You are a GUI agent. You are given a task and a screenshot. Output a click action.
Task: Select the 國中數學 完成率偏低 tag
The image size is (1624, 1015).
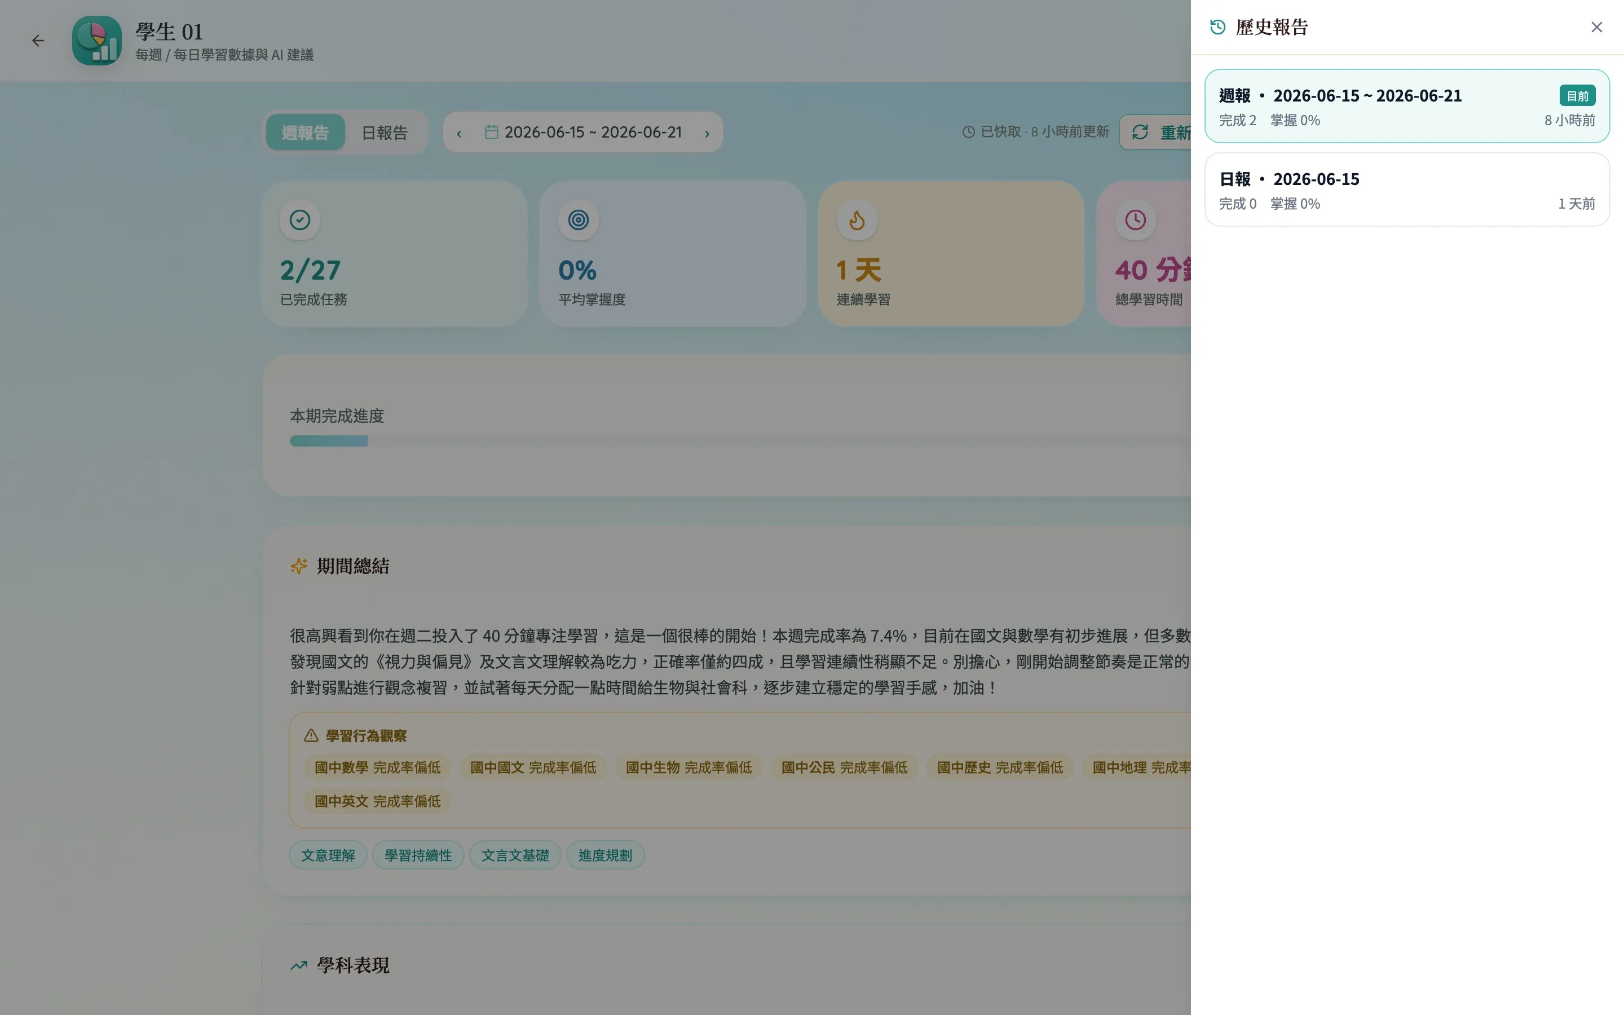(x=377, y=767)
